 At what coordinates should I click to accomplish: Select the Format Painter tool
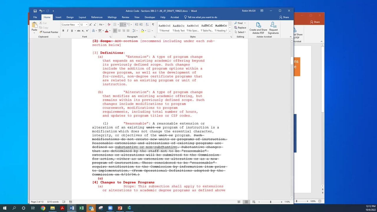coord(49,32)
